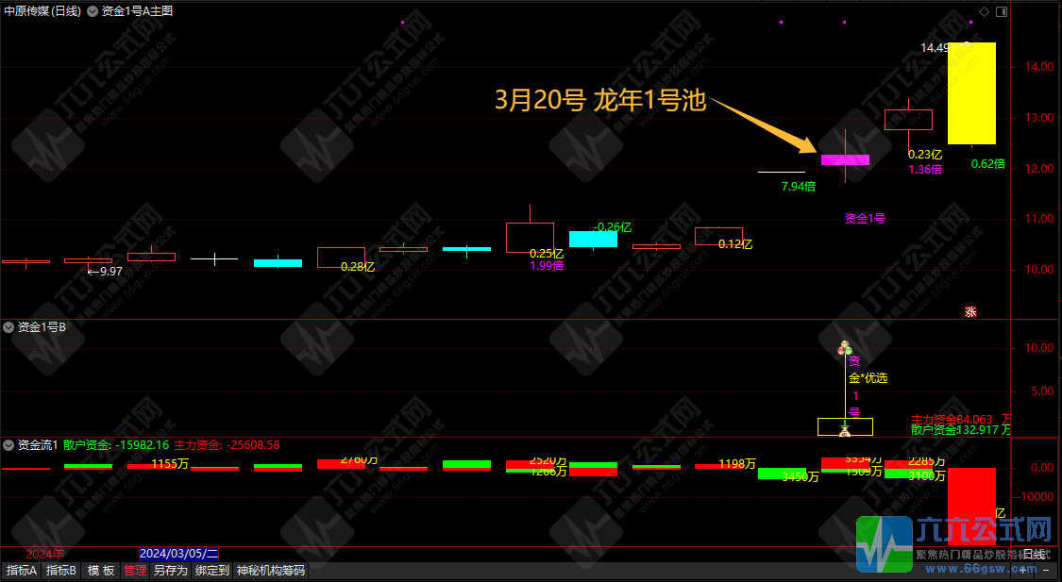Expand the 资金流1 indicator dropdown arrow
The width and height of the screenshot is (1062, 582).
[x=8, y=444]
